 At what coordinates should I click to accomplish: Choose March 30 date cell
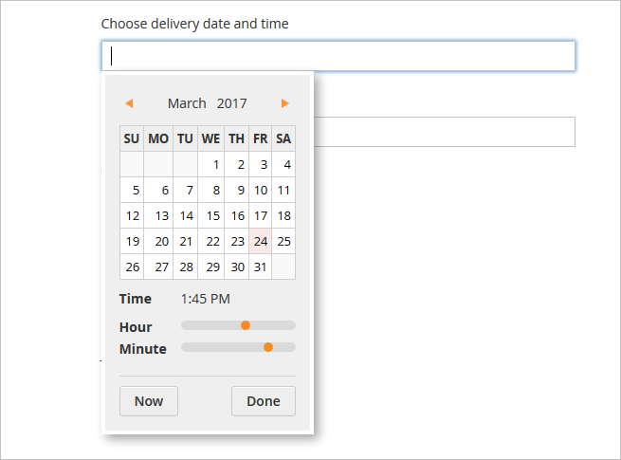(237, 267)
